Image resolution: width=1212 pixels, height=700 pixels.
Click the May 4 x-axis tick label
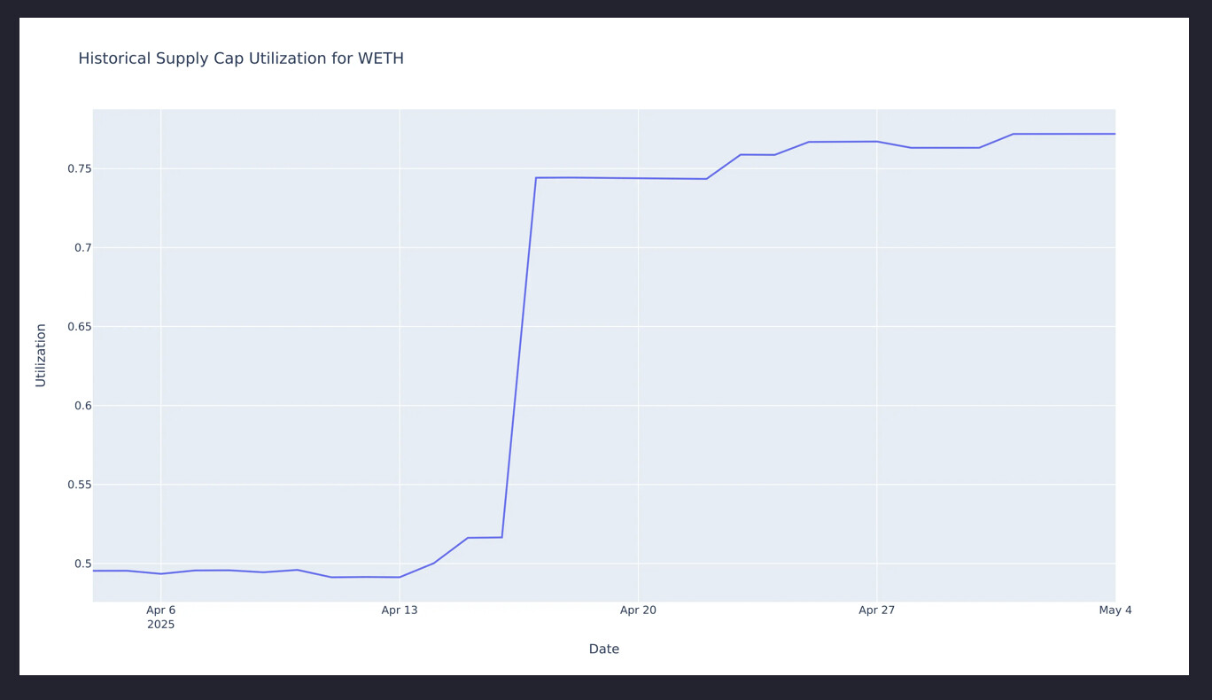(x=1115, y=611)
